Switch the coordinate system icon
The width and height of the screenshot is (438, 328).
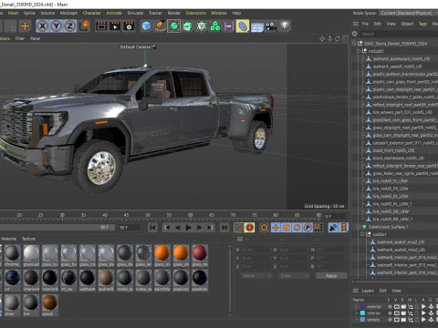pos(85,26)
